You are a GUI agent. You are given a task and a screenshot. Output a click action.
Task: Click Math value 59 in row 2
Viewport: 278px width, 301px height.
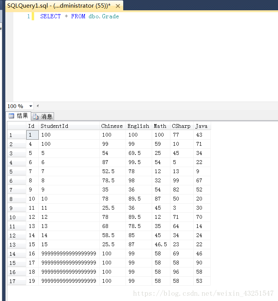pos(161,144)
